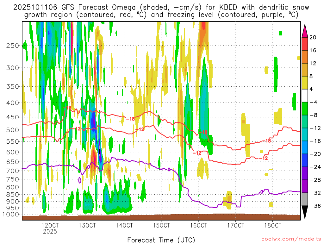Select the orange color swatch between 12 and 16
324x243 pixels.
[x=305, y=57]
